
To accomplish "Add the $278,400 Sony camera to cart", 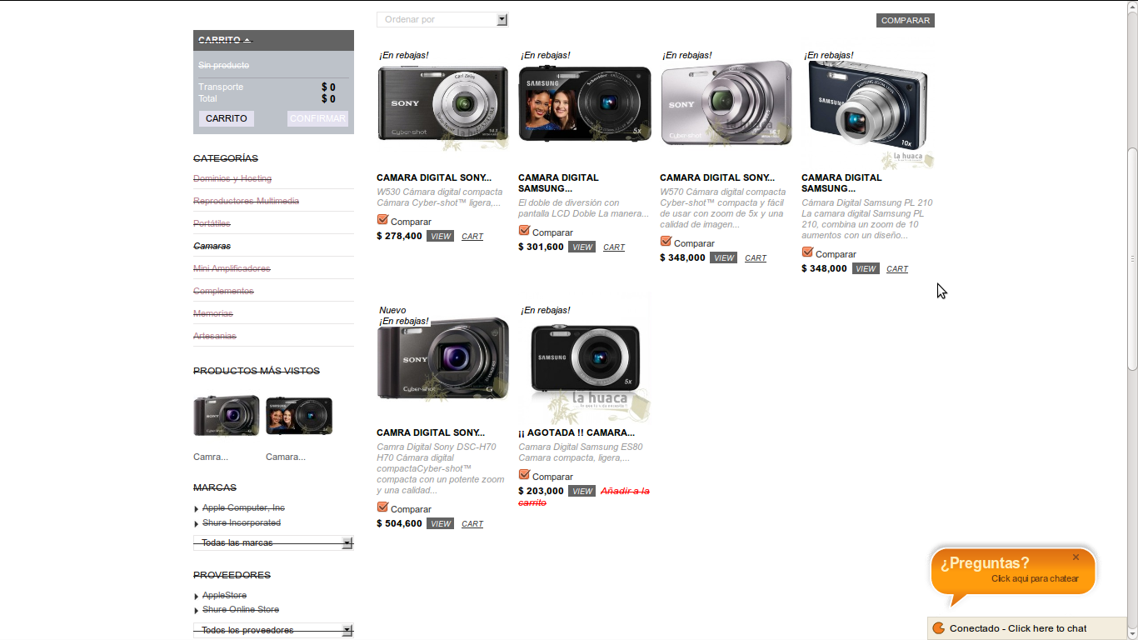I will [472, 237].
